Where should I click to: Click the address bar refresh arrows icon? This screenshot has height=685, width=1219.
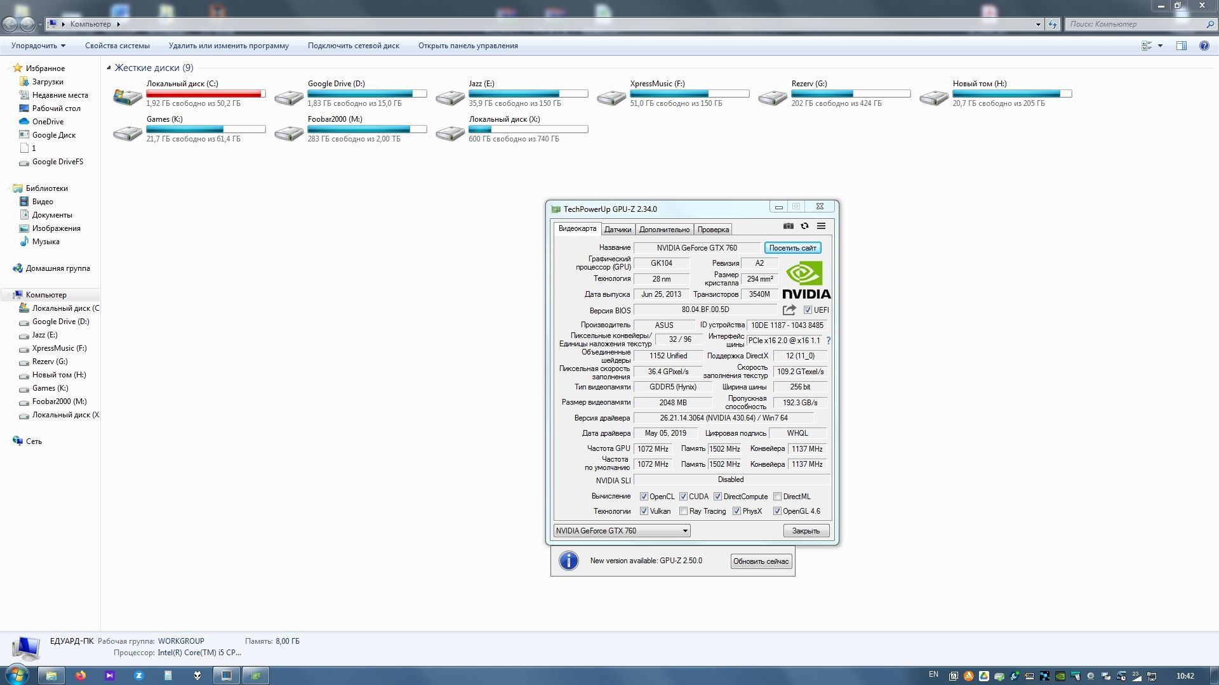coord(1053,24)
